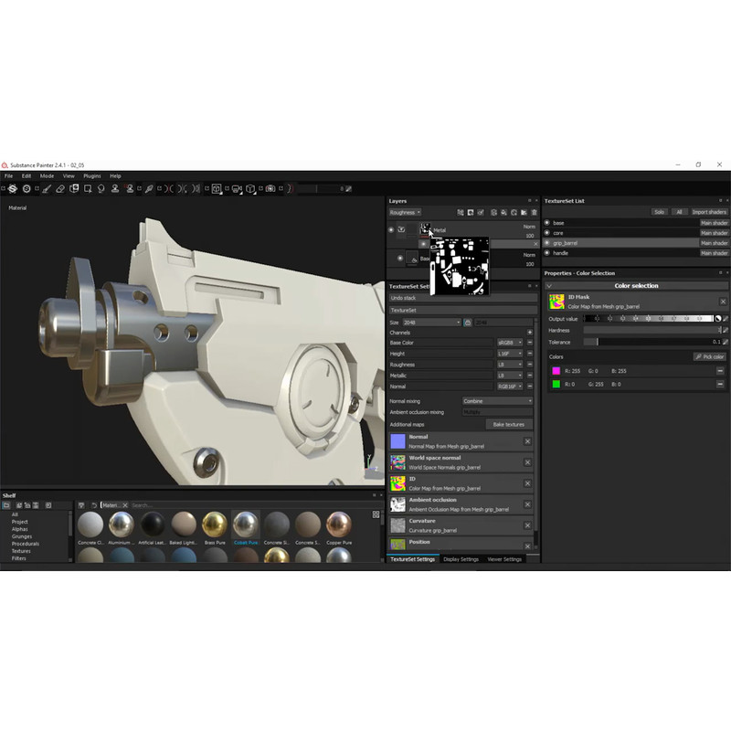Delete the selected layer with trash icon
Screen dimensions: 731x731
pos(535,212)
